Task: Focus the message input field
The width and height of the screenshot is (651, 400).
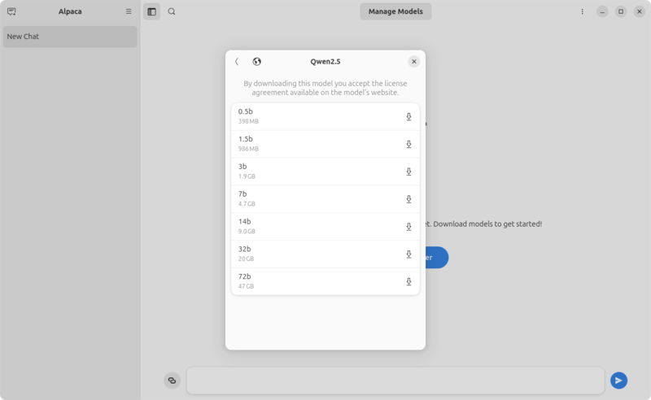Action: 395,380
